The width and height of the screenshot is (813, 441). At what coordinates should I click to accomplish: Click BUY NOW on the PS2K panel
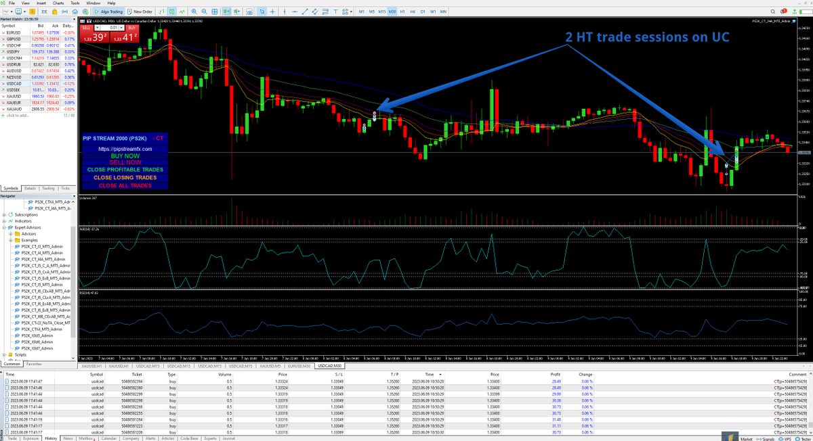[125, 156]
